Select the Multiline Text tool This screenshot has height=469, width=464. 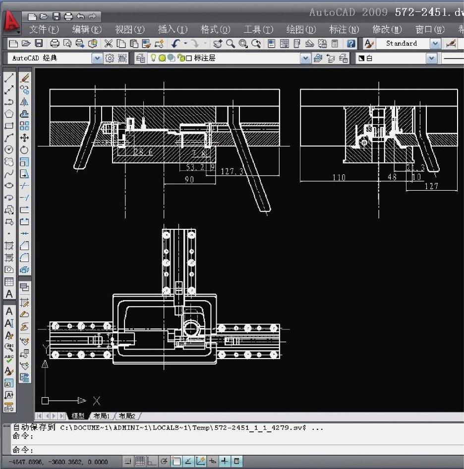[9, 294]
